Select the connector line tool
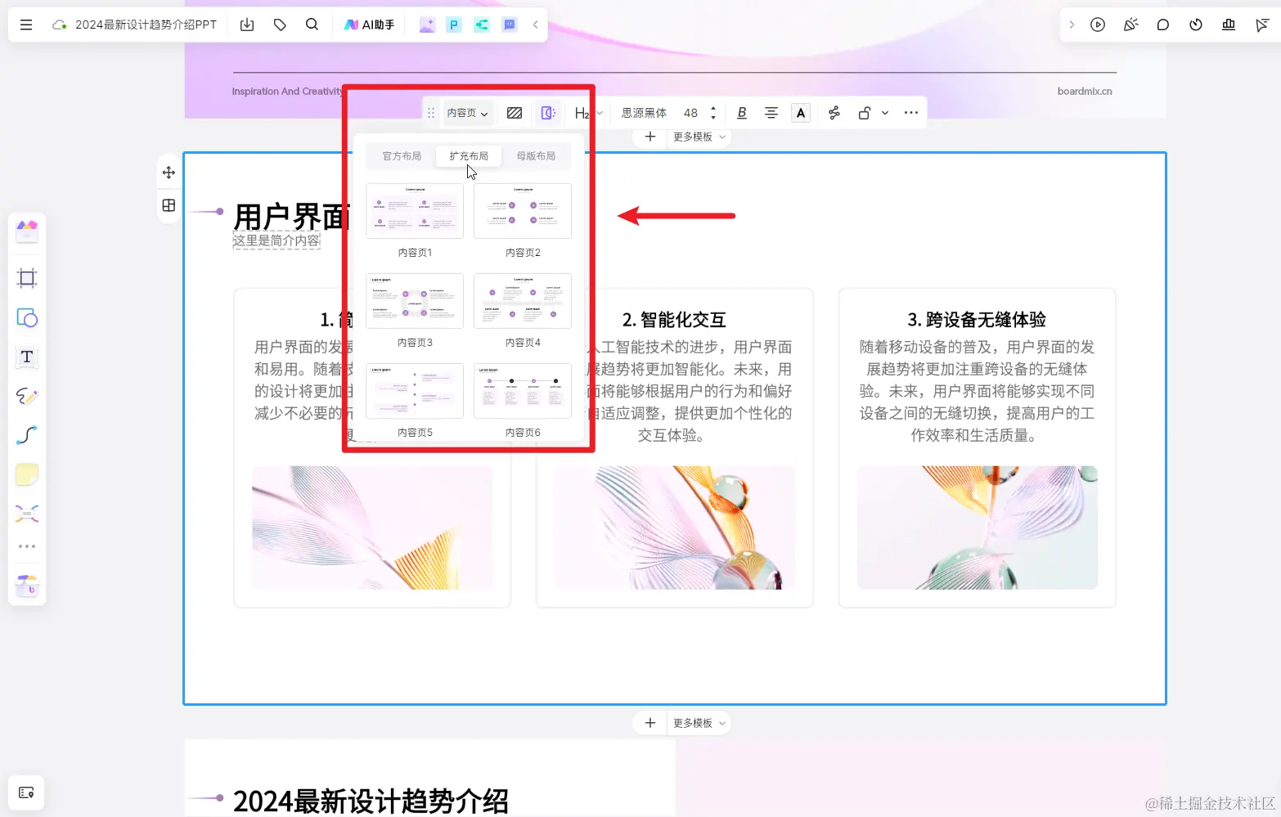The width and height of the screenshot is (1281, 817). (x=27, y=435)
